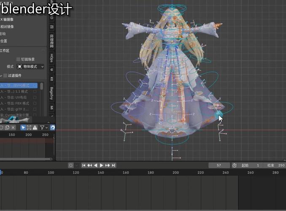Jump to the timeline end frame
This screenshot has width=286, height=211.
[113, 165]
